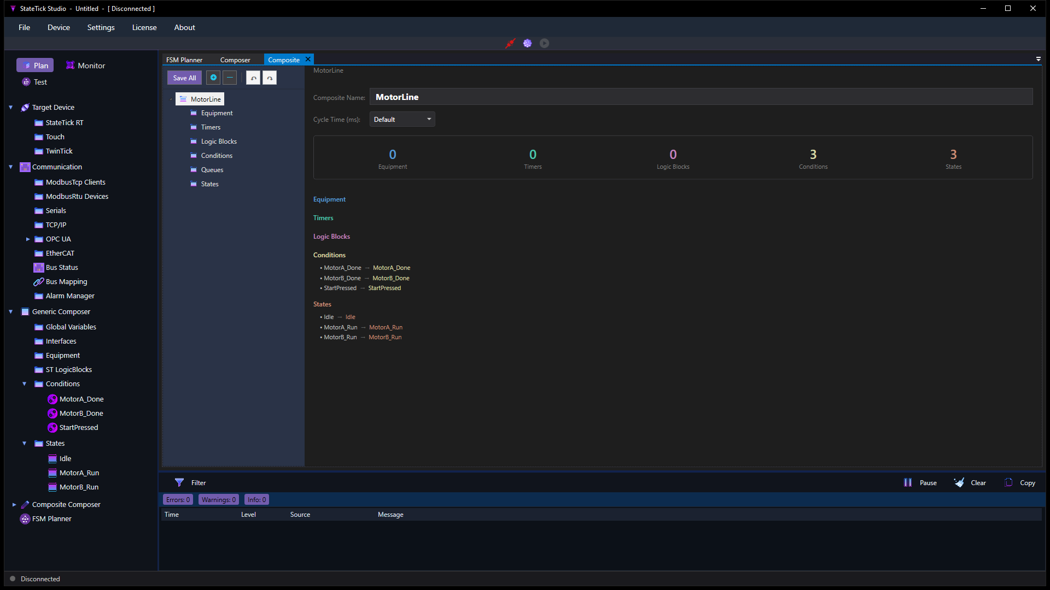The height and width of the screenshot is (590, 1050).
Task: Click the MotorB_Done condition icon
Action: [x=52, y=414]
